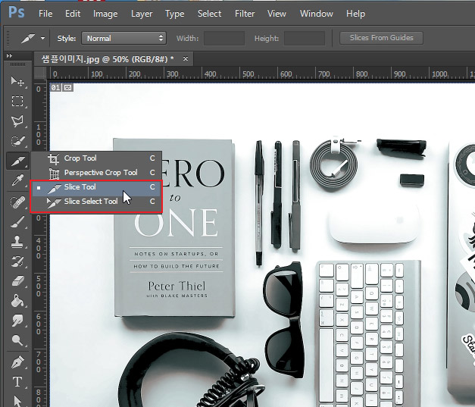Open the Window menu
Screen dimensions: 475x407
point(317,14)
